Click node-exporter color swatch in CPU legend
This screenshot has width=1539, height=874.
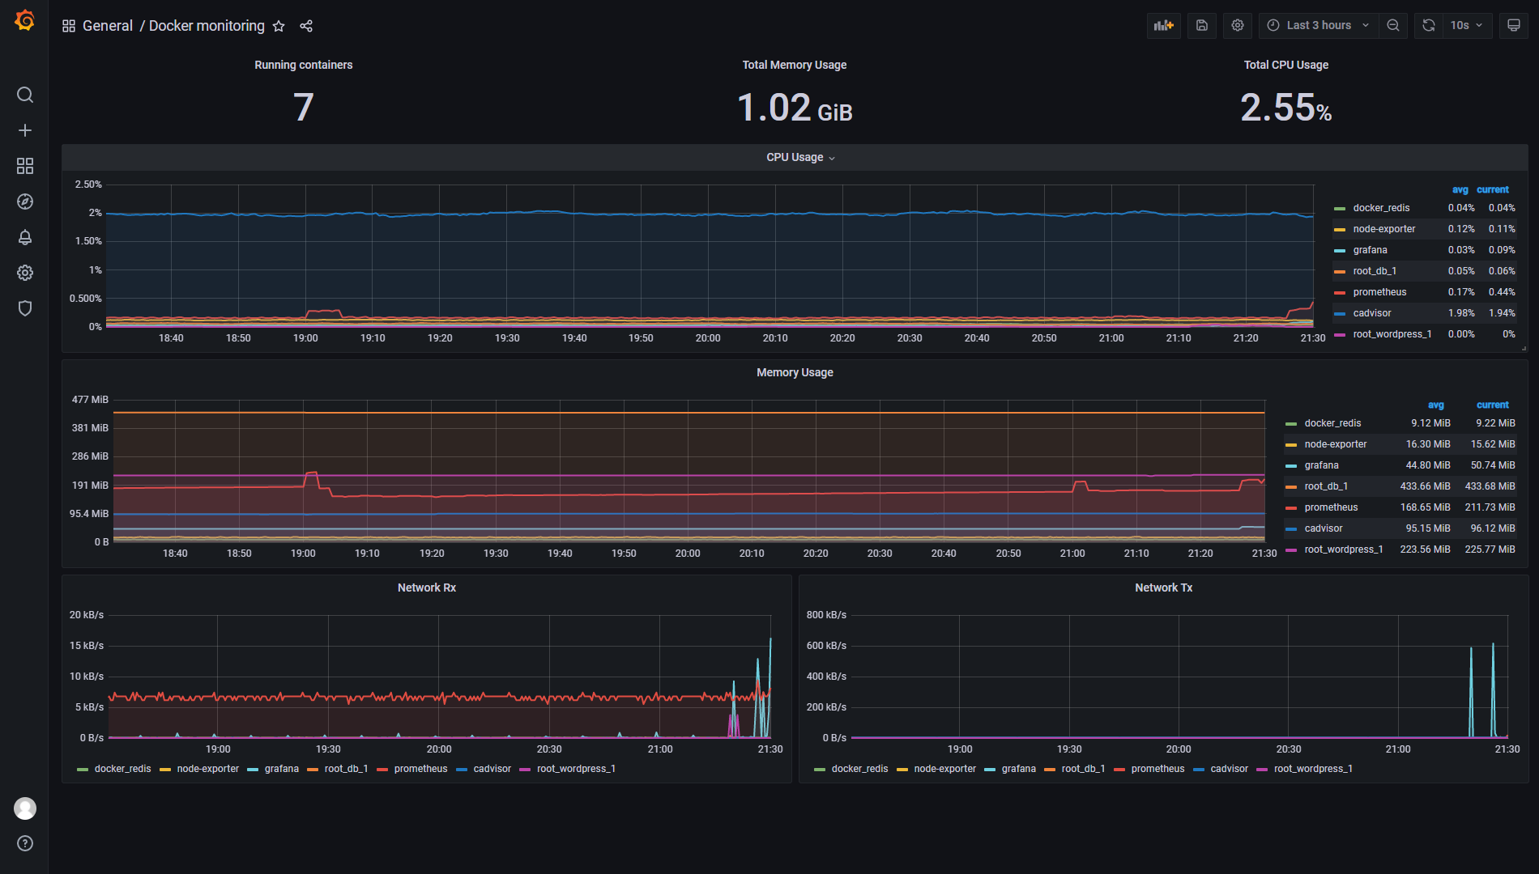(x=1340, y=230)
